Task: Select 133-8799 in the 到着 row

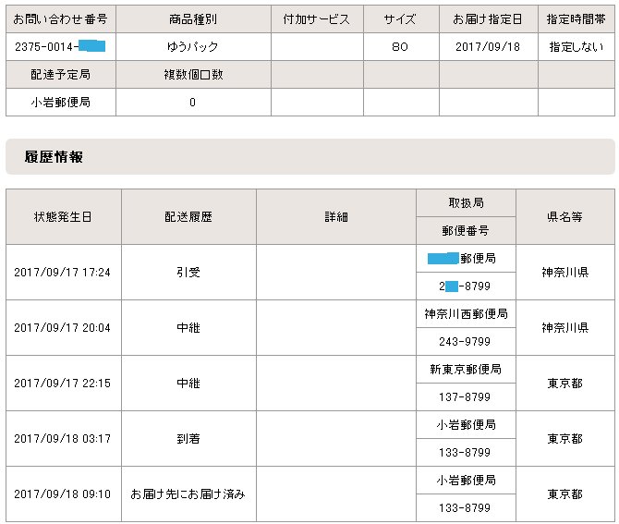Action: [465, 453]
